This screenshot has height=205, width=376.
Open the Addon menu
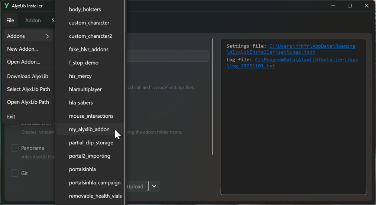pos(33,20)
